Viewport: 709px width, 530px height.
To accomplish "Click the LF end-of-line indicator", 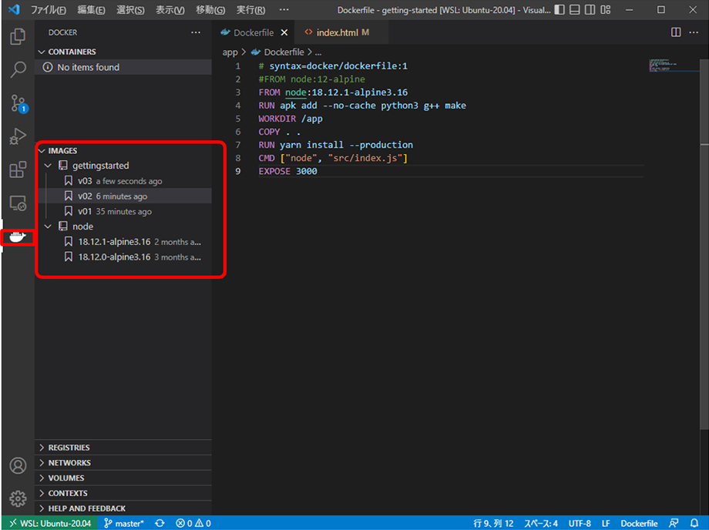I will [606, 523].
